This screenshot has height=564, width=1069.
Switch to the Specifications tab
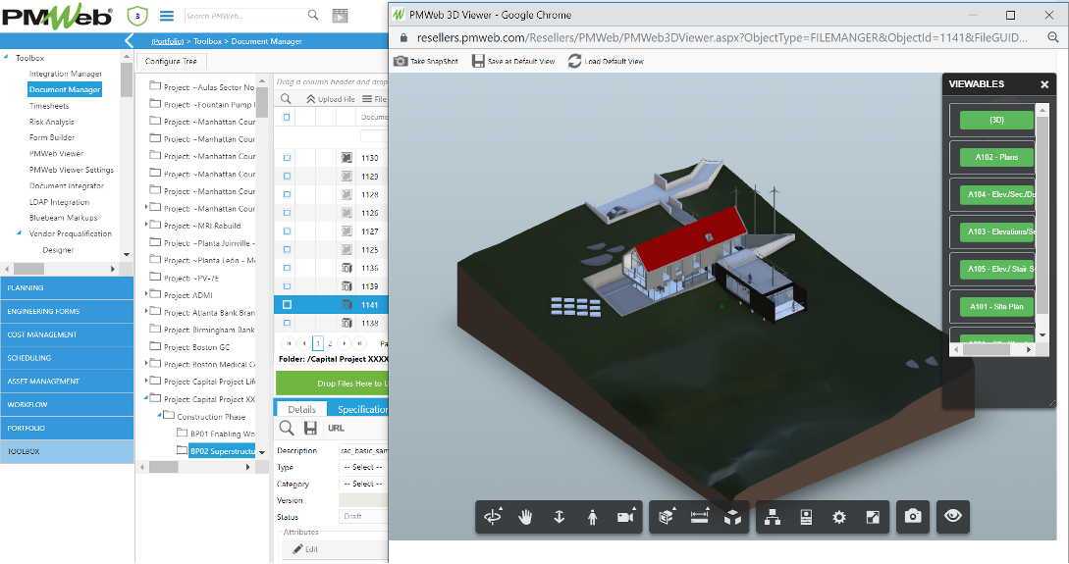pyautogui.click(x=360, y=409)
